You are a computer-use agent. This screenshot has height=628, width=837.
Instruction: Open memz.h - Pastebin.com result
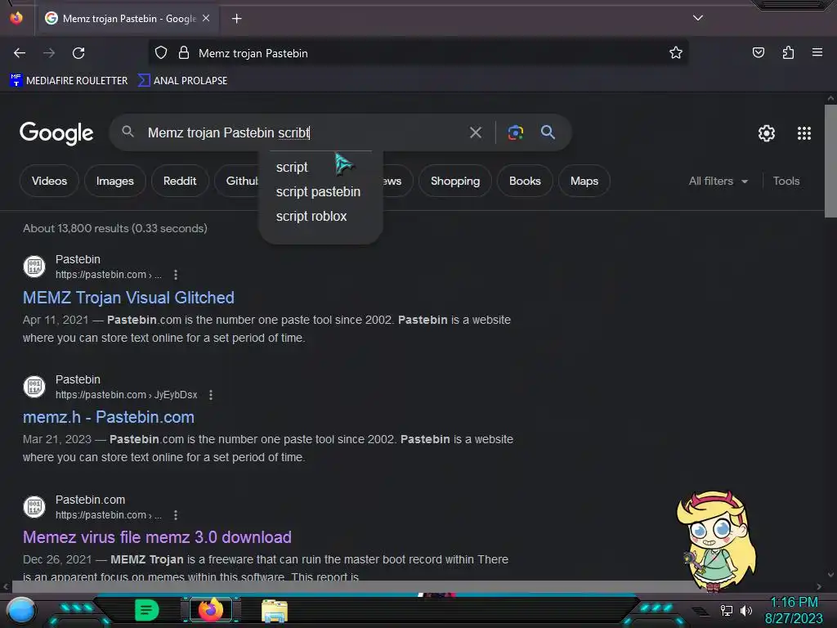tap(109, 417)
